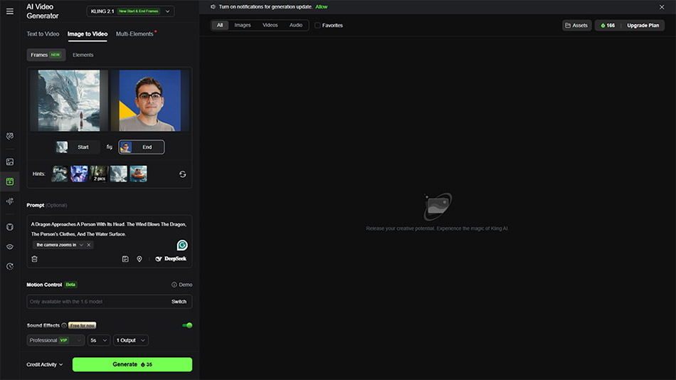Pick the 2 pics hint thumbnail
The image size is (676, 380).
point(99,174)
